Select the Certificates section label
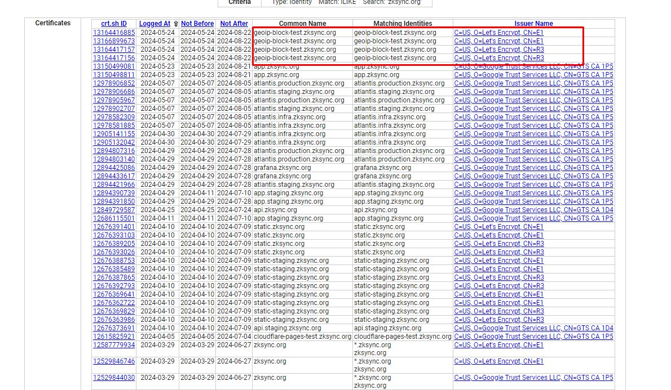 [52, 23]
